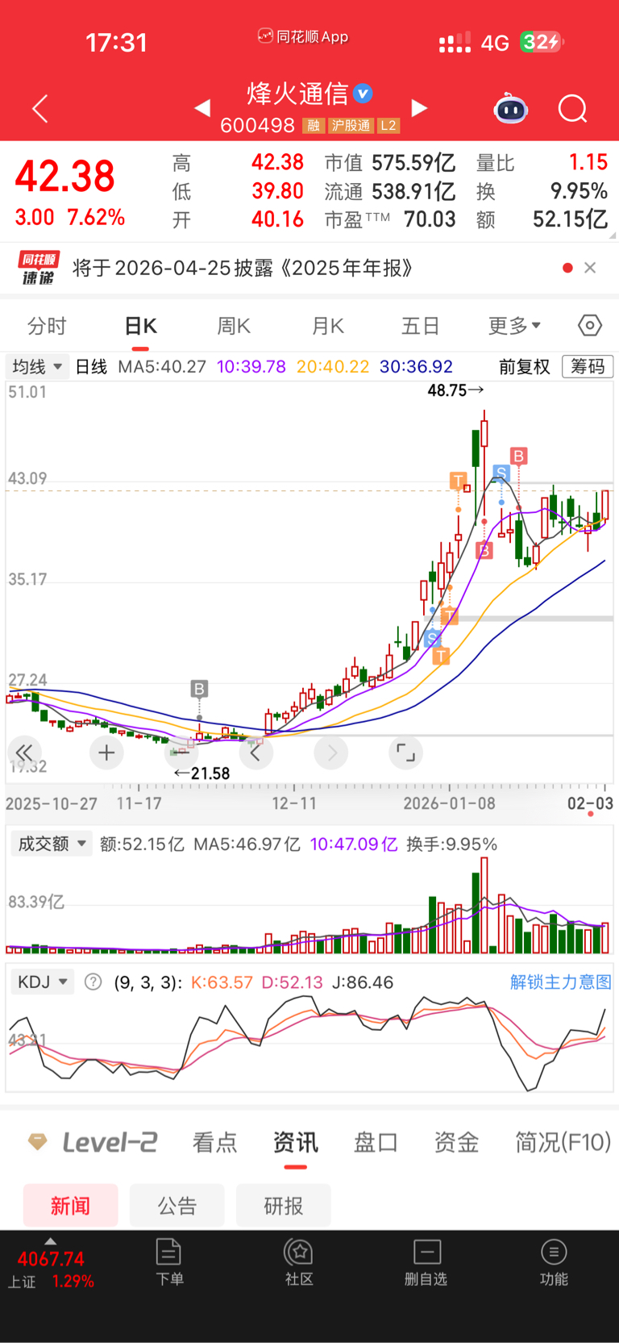The image size is (619, 1343).
Task: Tap the MA5:40.27 moving average value
Action: coord(162,366)
